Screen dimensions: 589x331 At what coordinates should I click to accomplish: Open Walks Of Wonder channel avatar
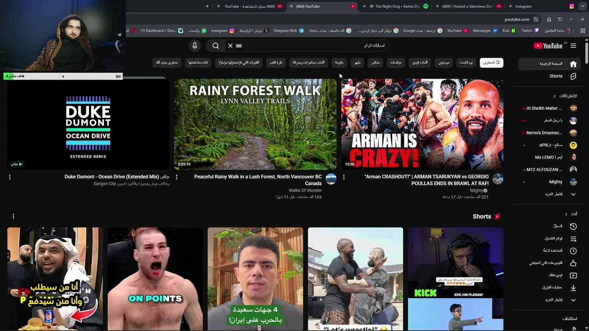tap(331, 179)
